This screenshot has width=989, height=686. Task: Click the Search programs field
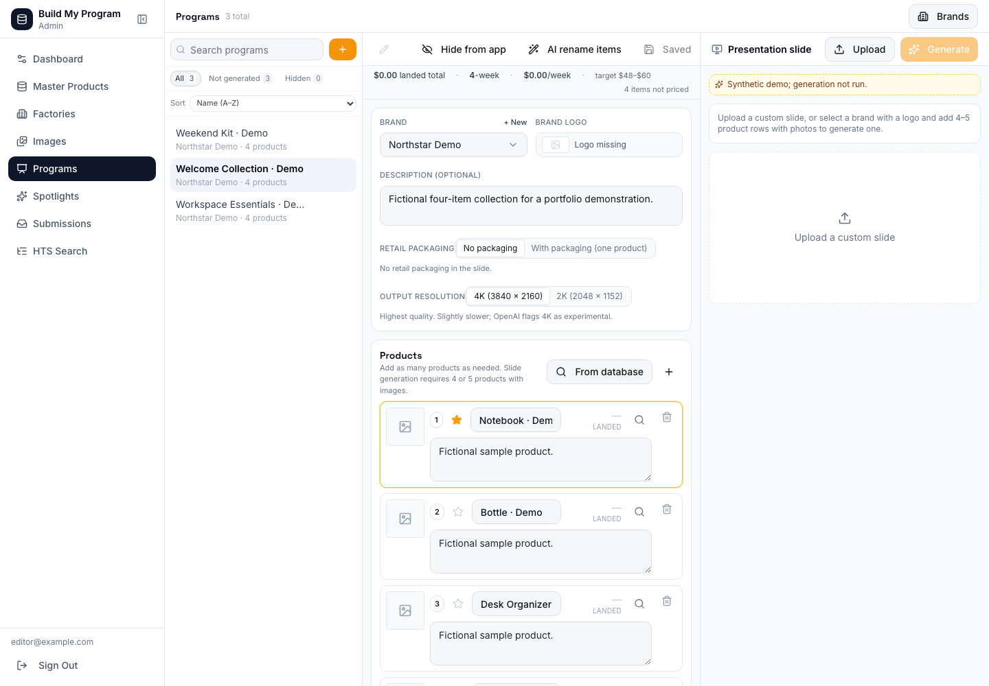coord(247,49)
